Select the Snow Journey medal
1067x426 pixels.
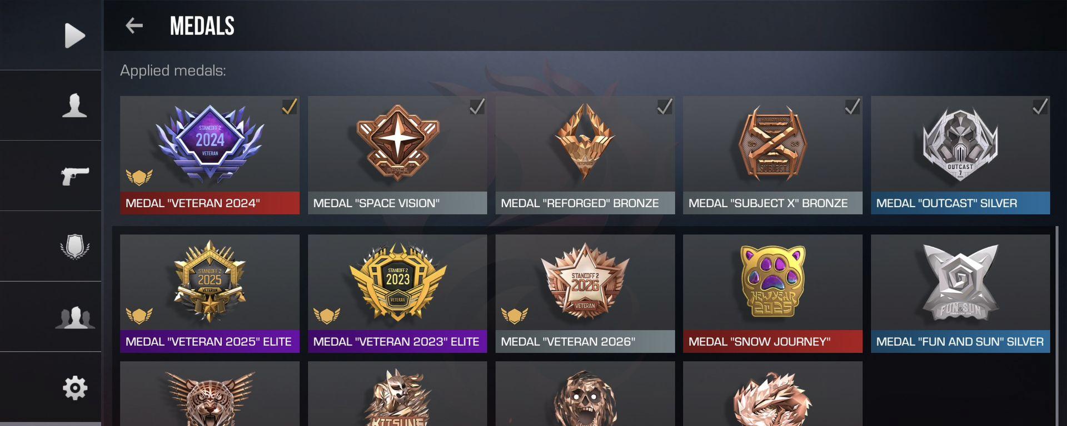coord(772,293)
